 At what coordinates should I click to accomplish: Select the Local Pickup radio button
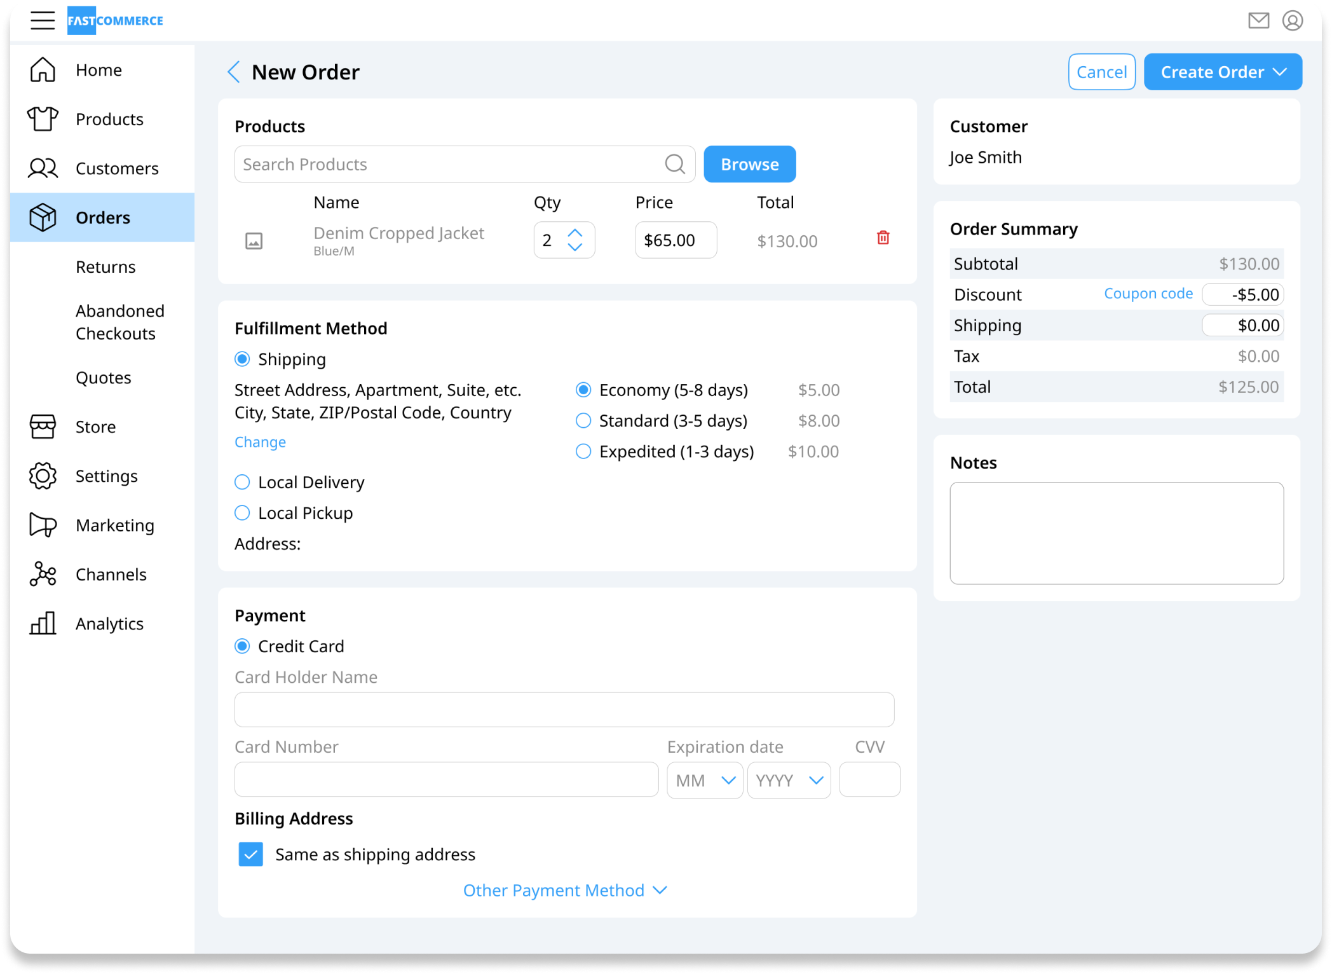click(242, 514)
